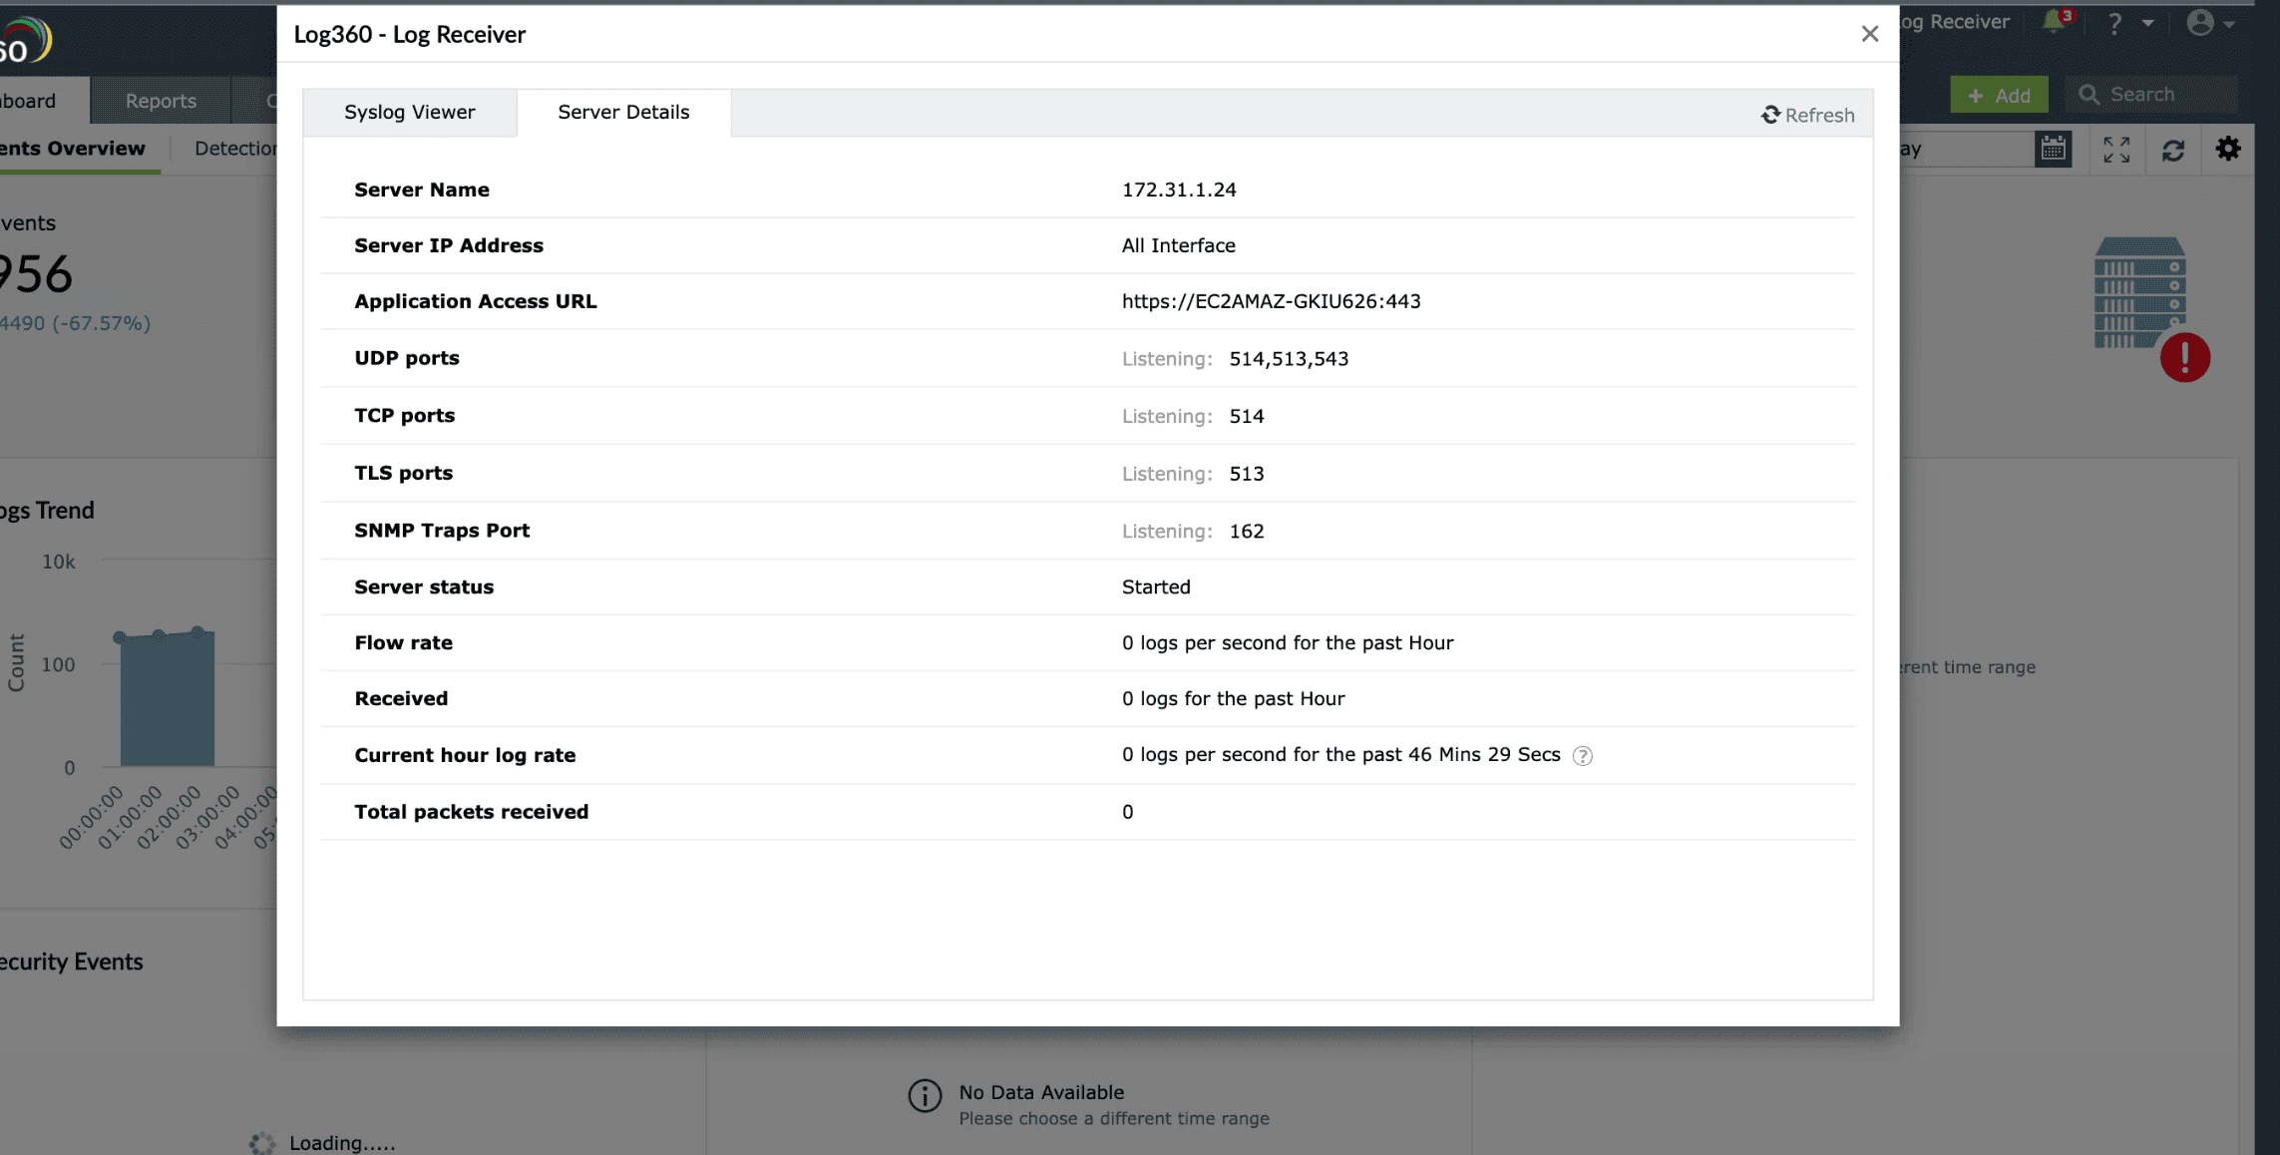Click the question mark help icon in header
Viewport: 2280px width, 1155px height.
pos(2113,23)
